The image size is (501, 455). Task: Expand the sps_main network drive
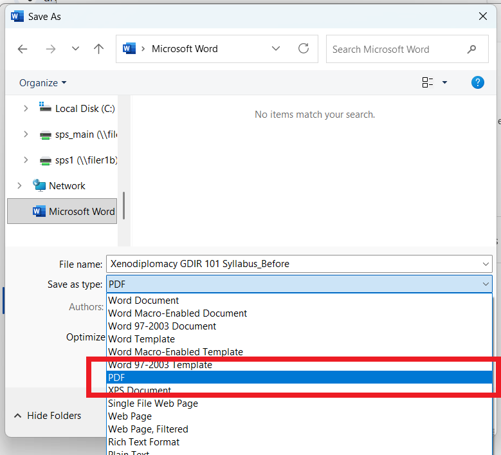pyautogui.click(x=26, y=135)
